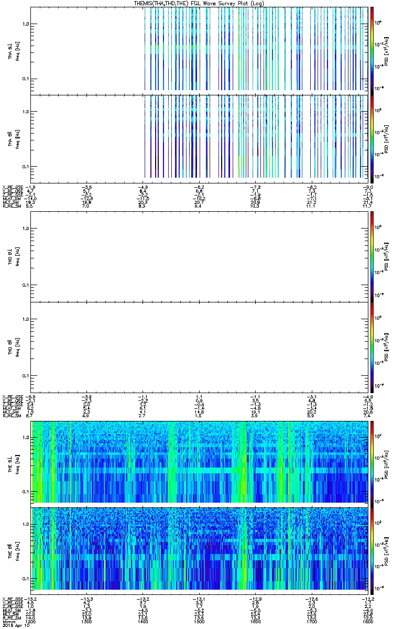Click the '1.0' frequency tick of THD B⊥ panel
This screenshot has width=393, height=629.
click(x=25, y=229)
